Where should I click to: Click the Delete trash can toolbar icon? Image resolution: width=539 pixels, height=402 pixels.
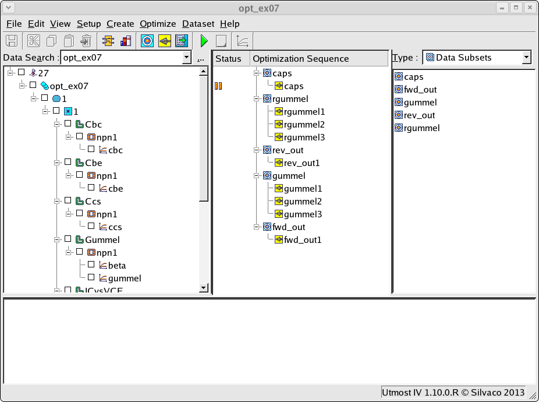coord(86,41)
